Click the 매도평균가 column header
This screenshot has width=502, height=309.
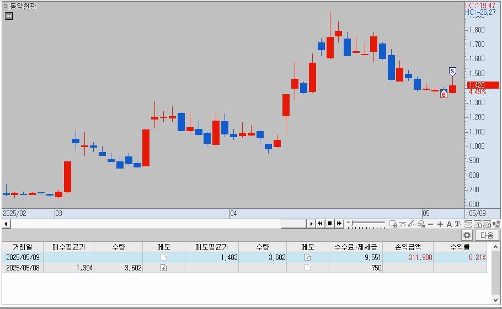[212, 247]
